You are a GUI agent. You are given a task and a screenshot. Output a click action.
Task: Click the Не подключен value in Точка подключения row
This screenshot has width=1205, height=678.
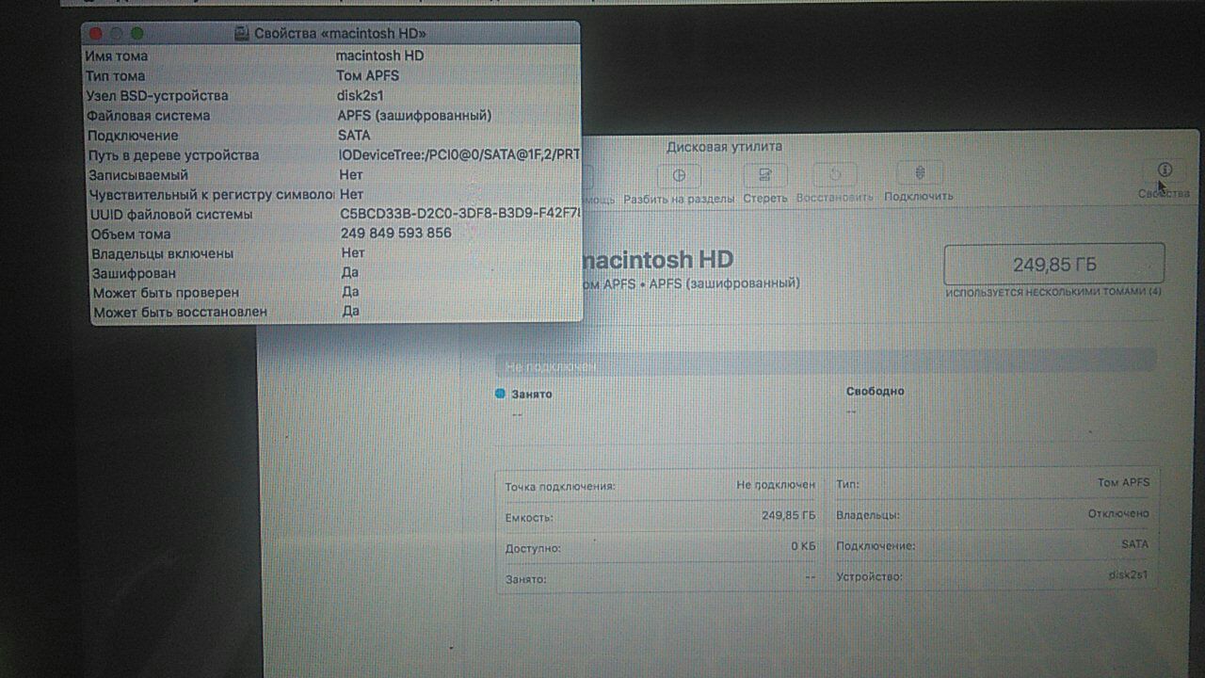click(776, 485)
